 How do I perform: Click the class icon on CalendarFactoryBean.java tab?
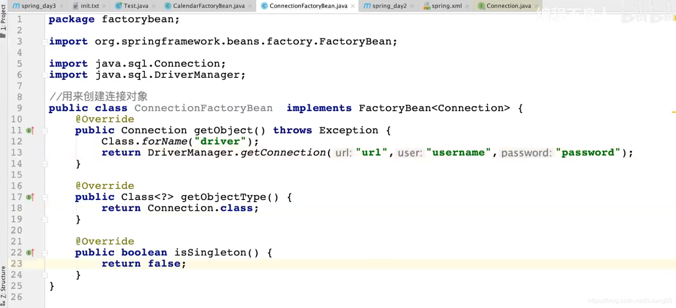[x=168, y=6]
